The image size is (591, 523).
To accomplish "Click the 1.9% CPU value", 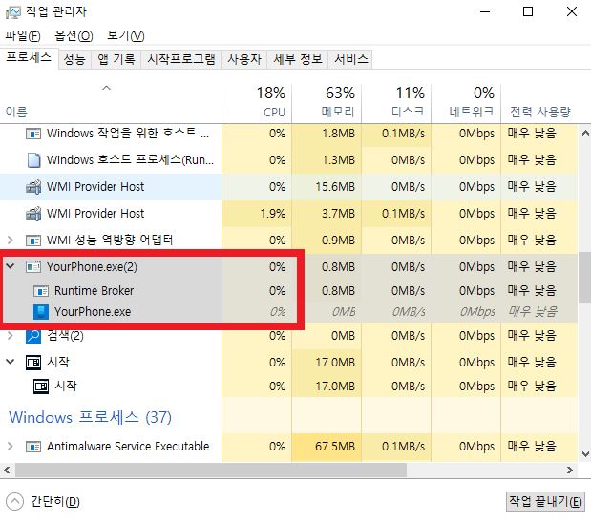I will click(272, 214).
